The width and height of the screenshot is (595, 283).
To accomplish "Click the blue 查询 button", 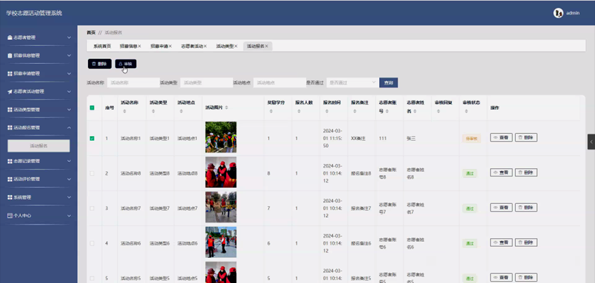I will (389, 82).
